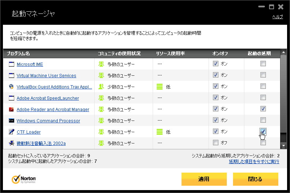
Task: Click the 適用 apply button
Action: click(x=204, y=179)
